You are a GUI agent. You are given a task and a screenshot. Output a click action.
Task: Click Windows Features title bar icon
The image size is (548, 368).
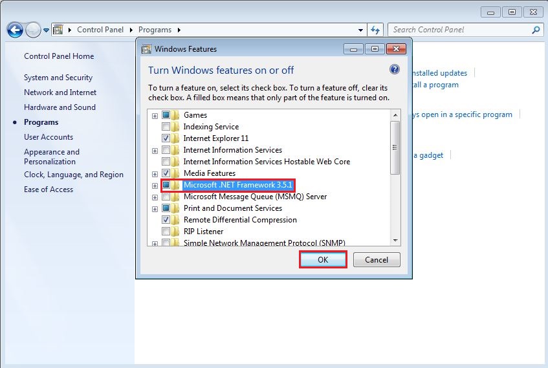point(146,49)
